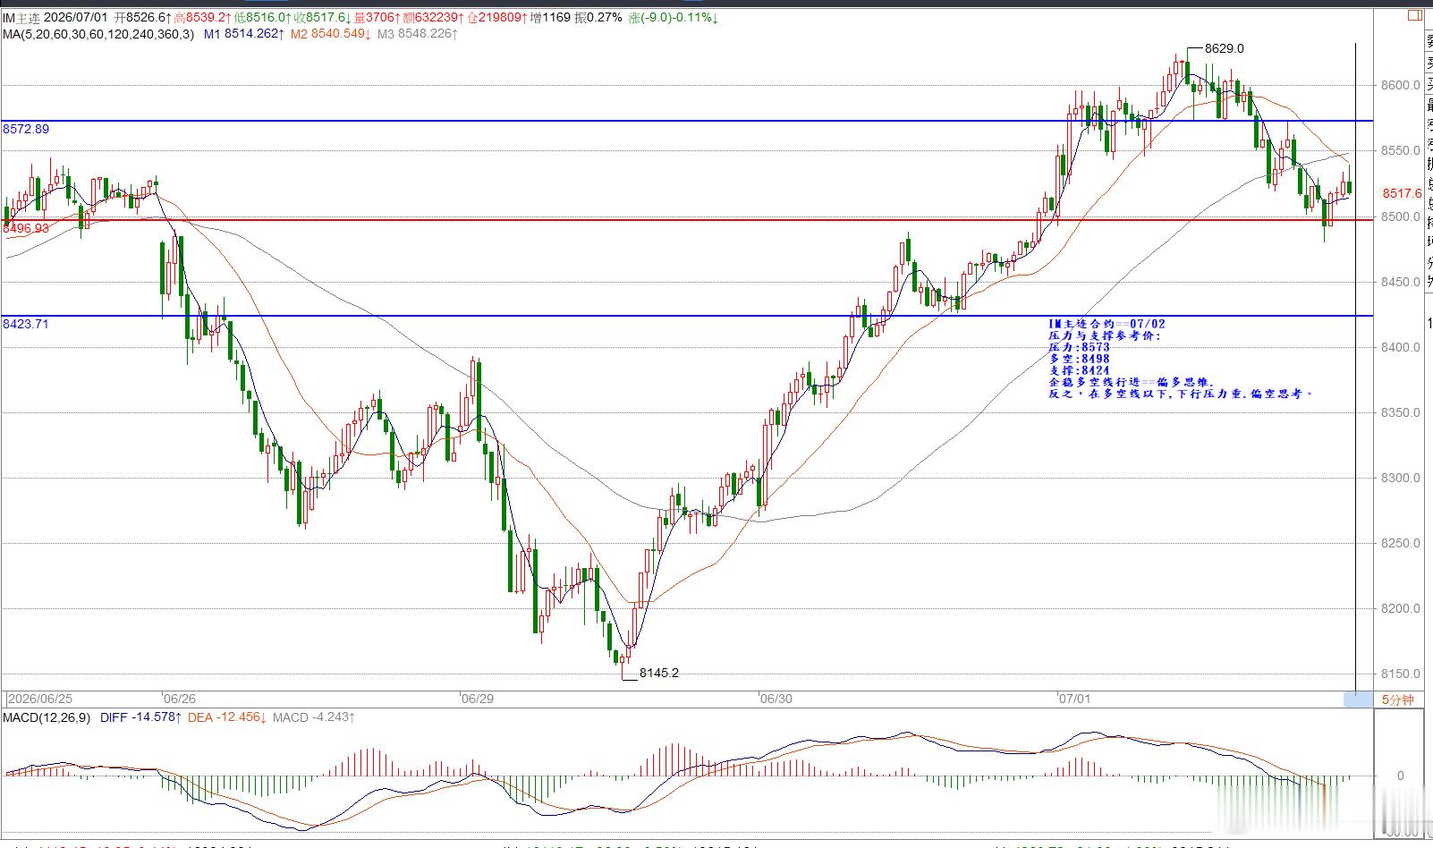Click the 仓219809 open interest in header
This screenshot has height=848, width=1433.
[x=497, y=18]
